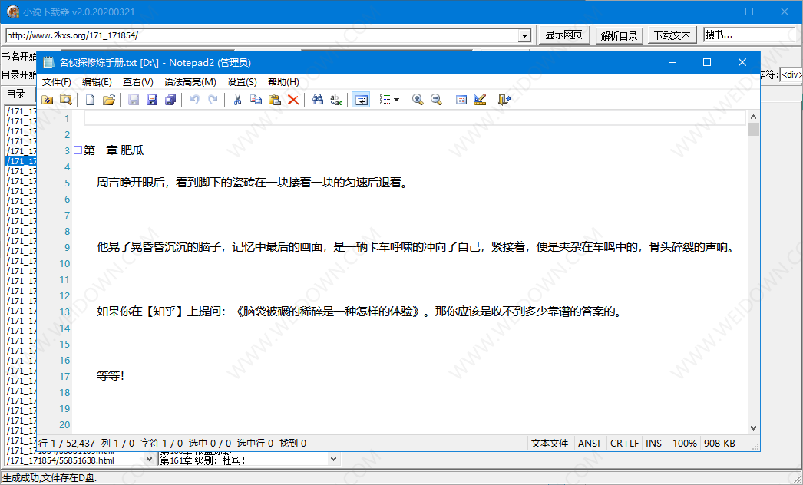Screen dimensions: 803x485
Task: Click the New file icon in Notepad2
Action: (90, 100)
